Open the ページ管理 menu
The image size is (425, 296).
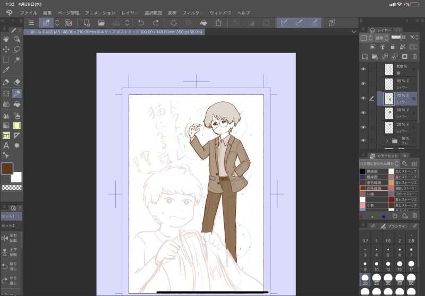(69, 13)
